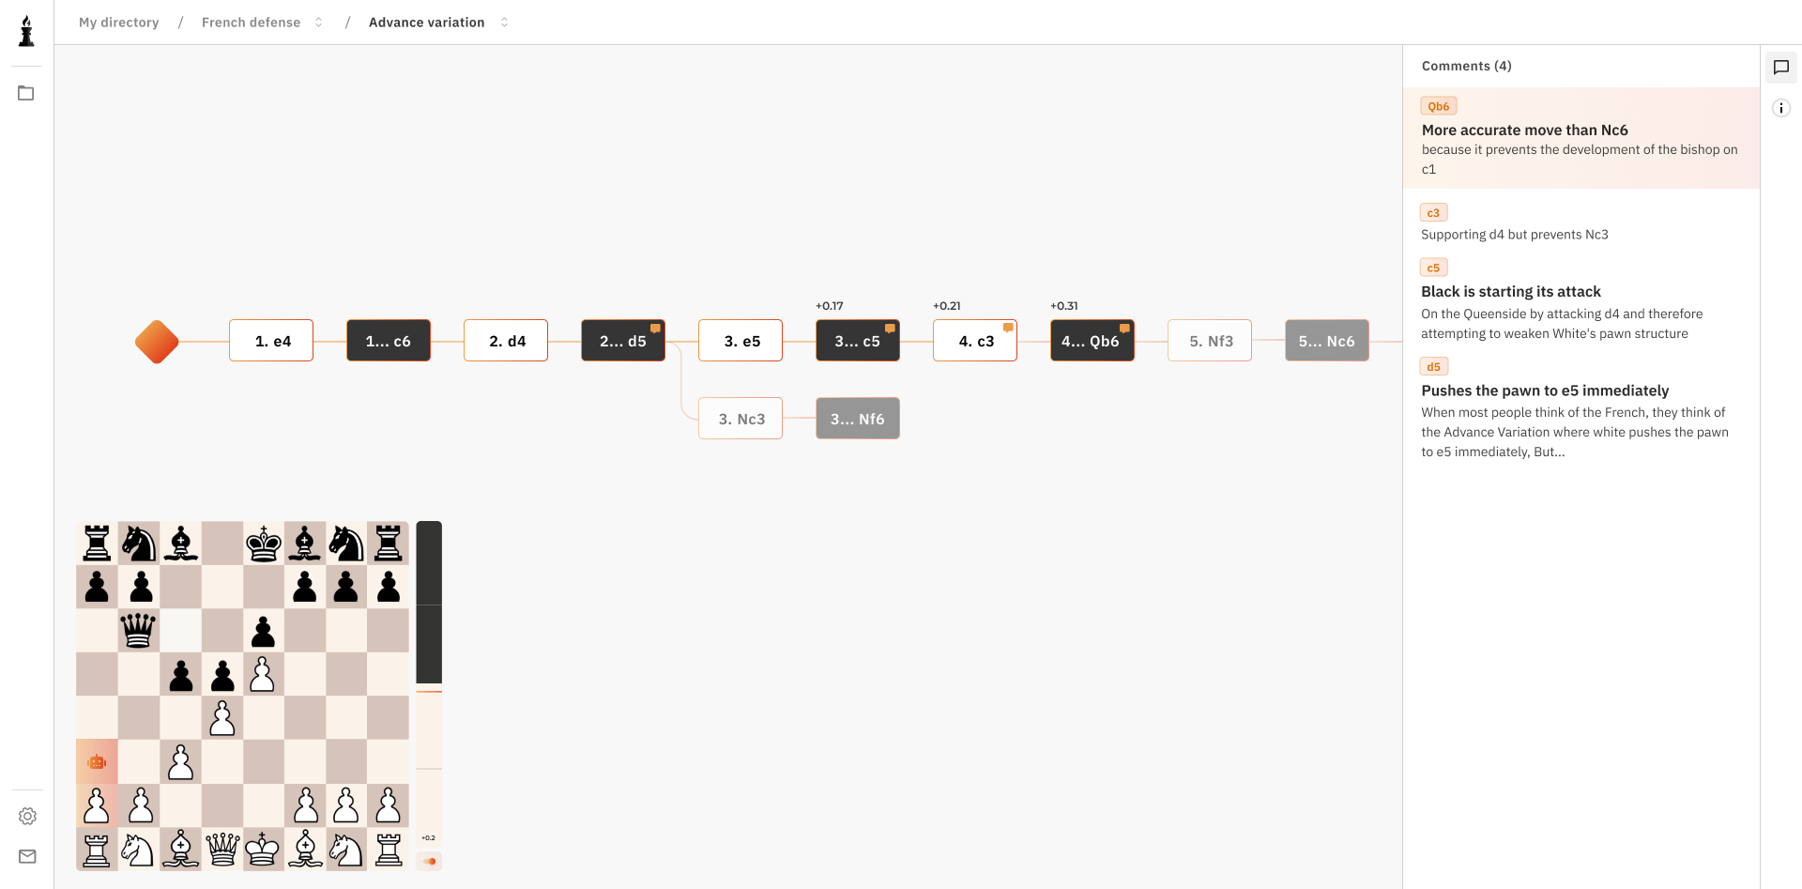Select the white pawn on c3
Image resolution: width=1802 pixels, height=889 pixels.
(180, 761)
